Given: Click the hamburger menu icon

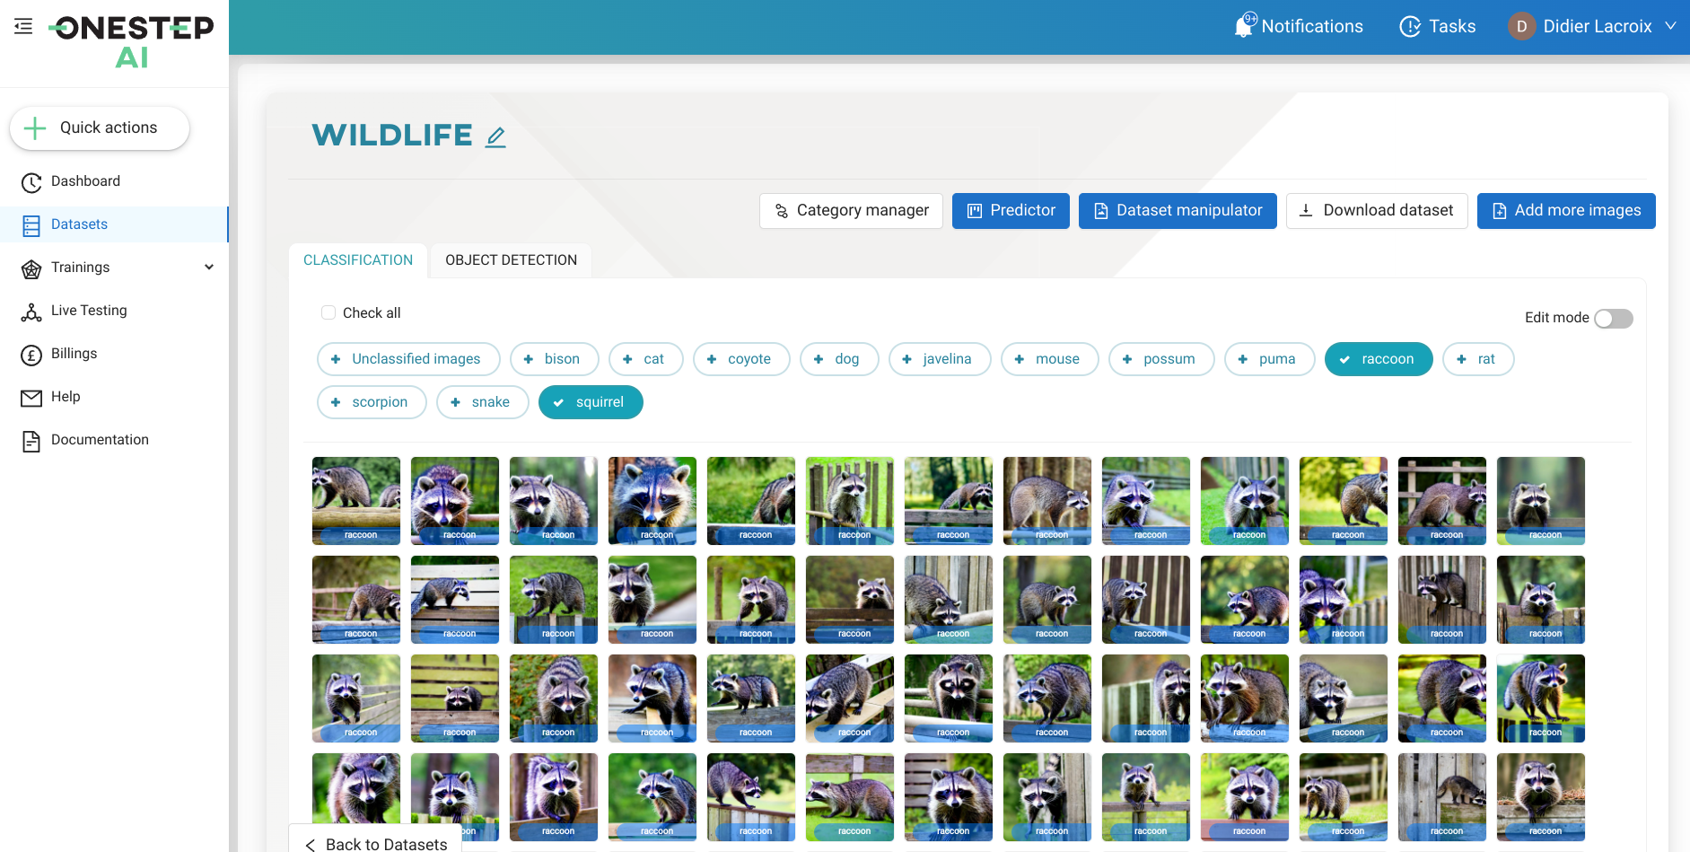Looking at the screenshot, I should point(23,26).
